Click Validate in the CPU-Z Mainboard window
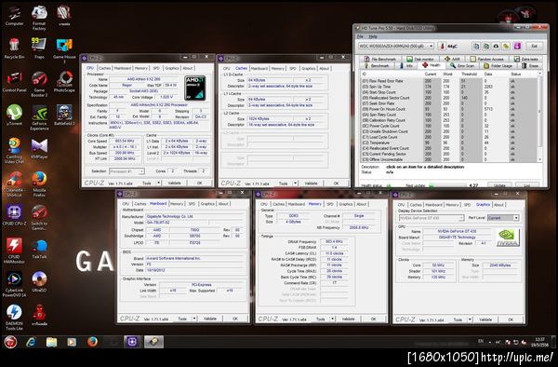 point(210,319)
